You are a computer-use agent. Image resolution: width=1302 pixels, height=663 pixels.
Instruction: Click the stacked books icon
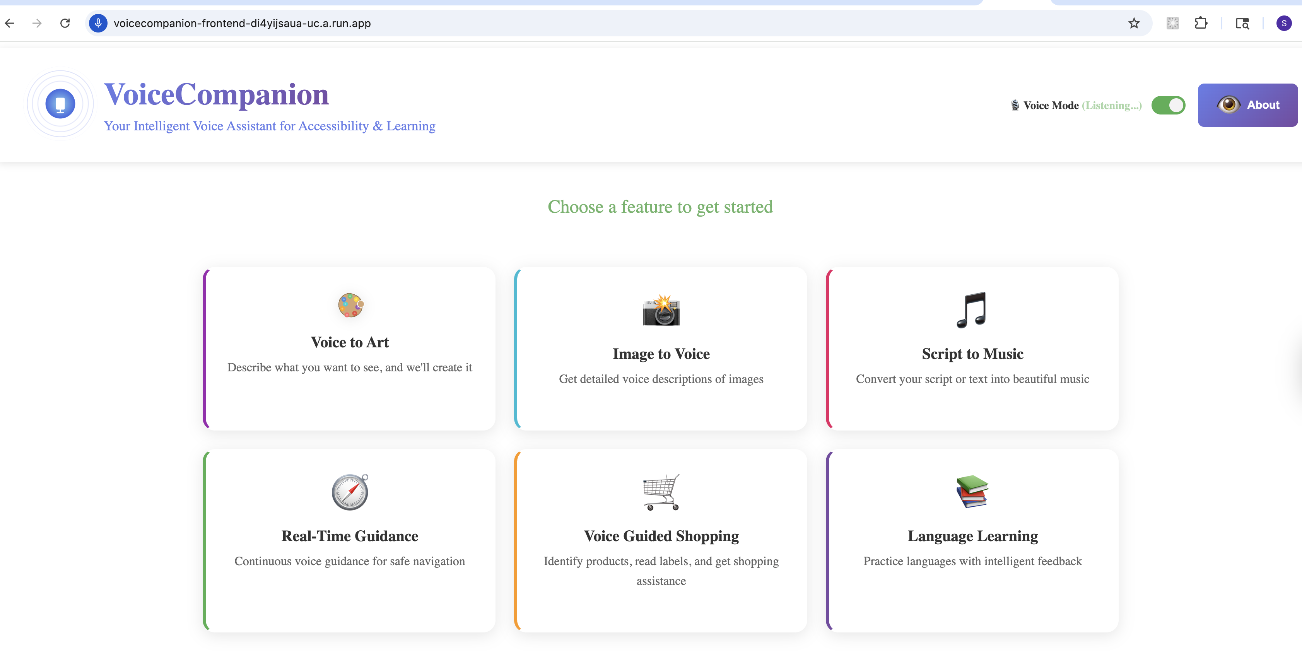click(x=972, y=492)
